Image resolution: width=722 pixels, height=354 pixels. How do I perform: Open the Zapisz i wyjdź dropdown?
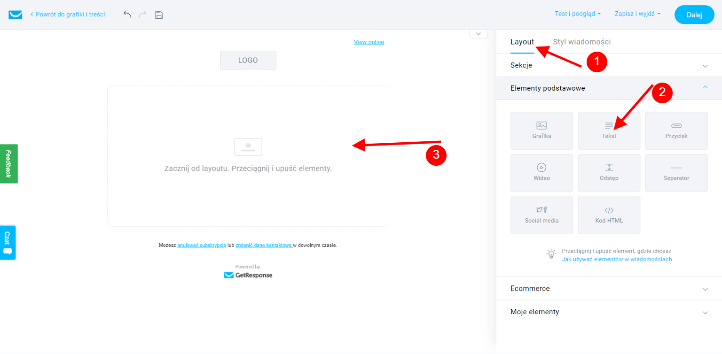tap(637, 14)
